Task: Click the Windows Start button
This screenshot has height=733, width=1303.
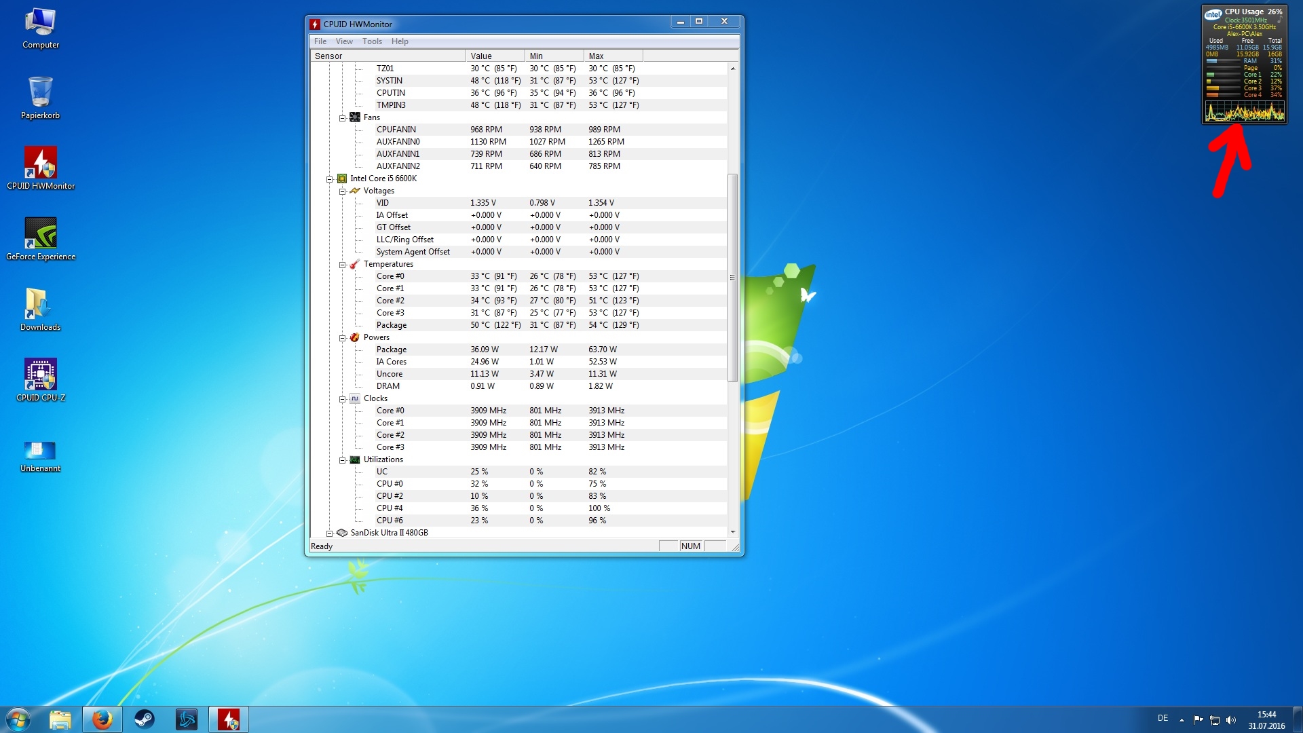Action: pyautogui.click(x=18, y=719)
